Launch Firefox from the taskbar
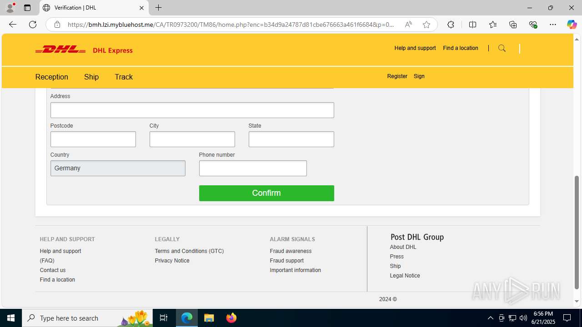The image size is (582, 327). (231, 318)
